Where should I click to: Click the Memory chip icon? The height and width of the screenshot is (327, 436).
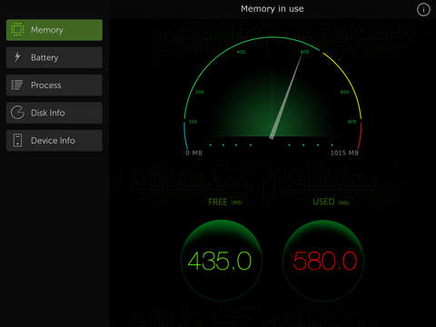click(17, 30)
